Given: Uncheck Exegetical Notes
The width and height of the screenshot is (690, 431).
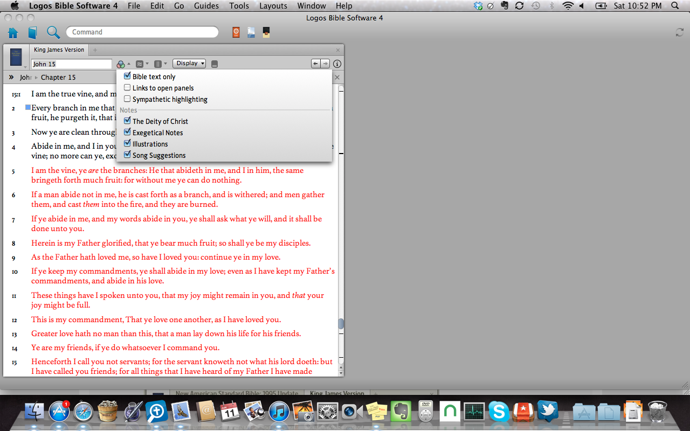Looking at the screenshot, I should [x=128, y=133].
